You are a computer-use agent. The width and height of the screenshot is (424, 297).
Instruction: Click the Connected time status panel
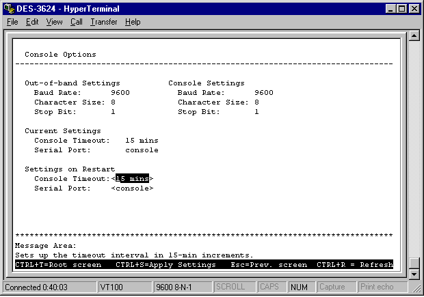[x=48, y=287]
